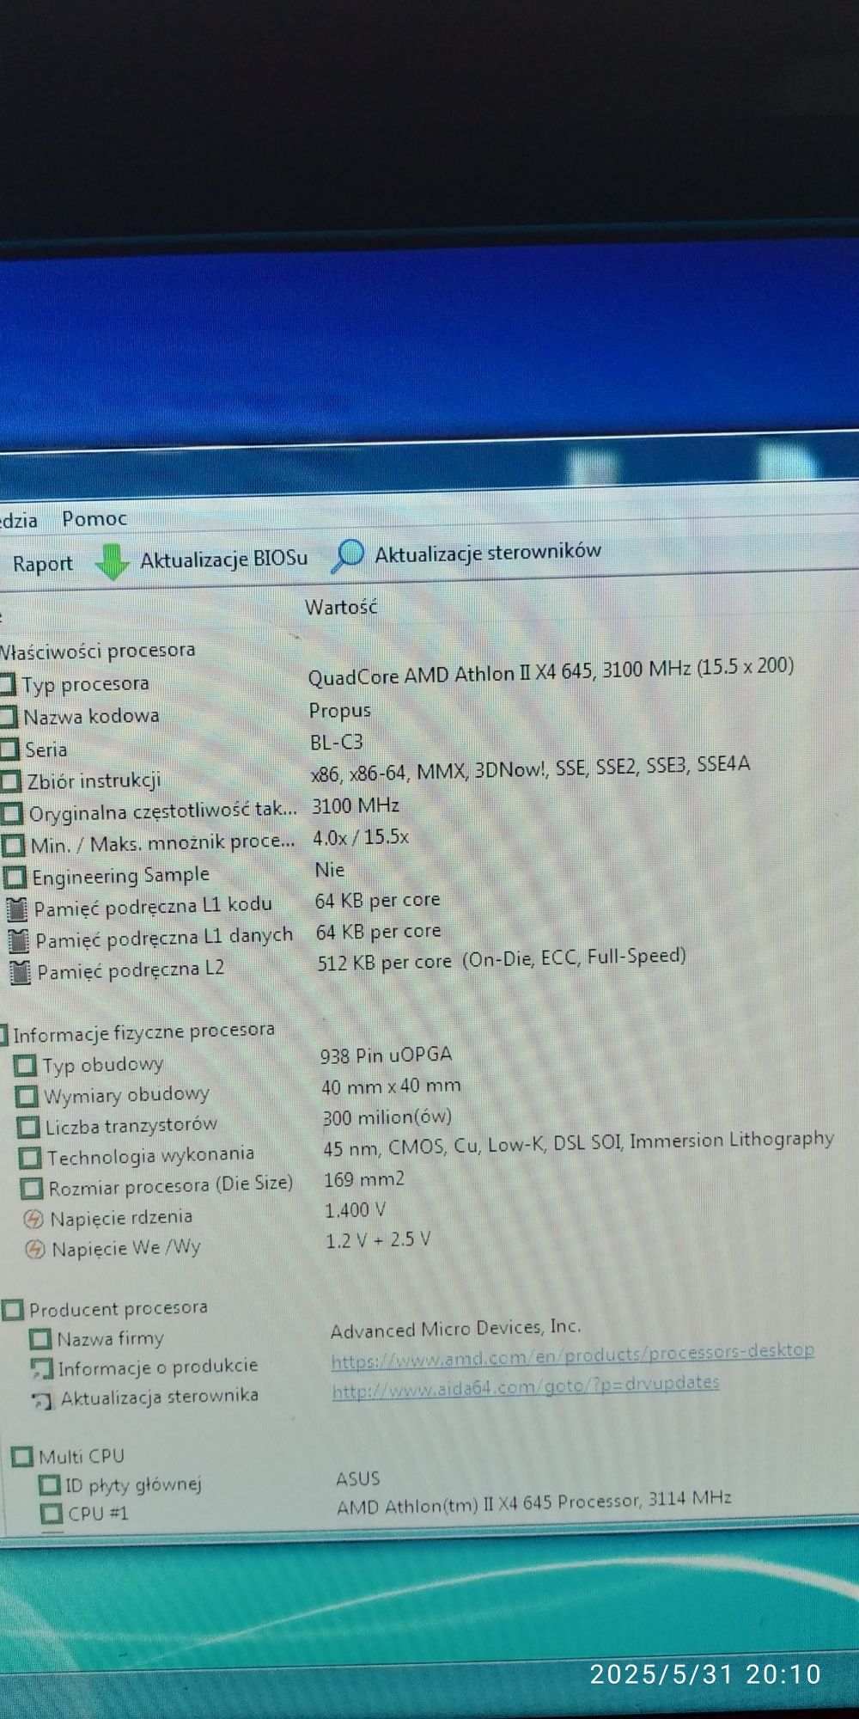Open the Pomoc menu

94,518
